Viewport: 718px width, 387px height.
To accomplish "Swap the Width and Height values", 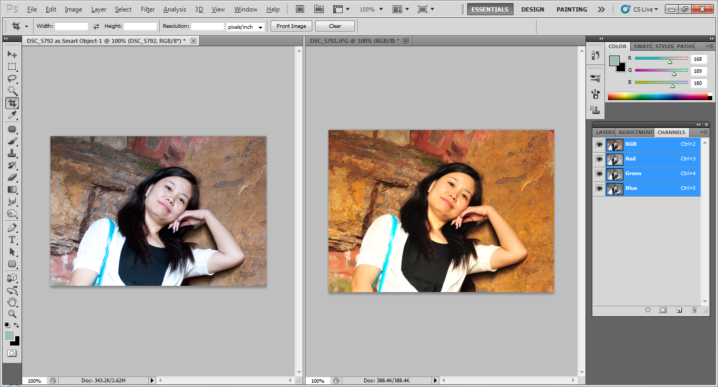I will pyautogui.click(x=96, y=26).
